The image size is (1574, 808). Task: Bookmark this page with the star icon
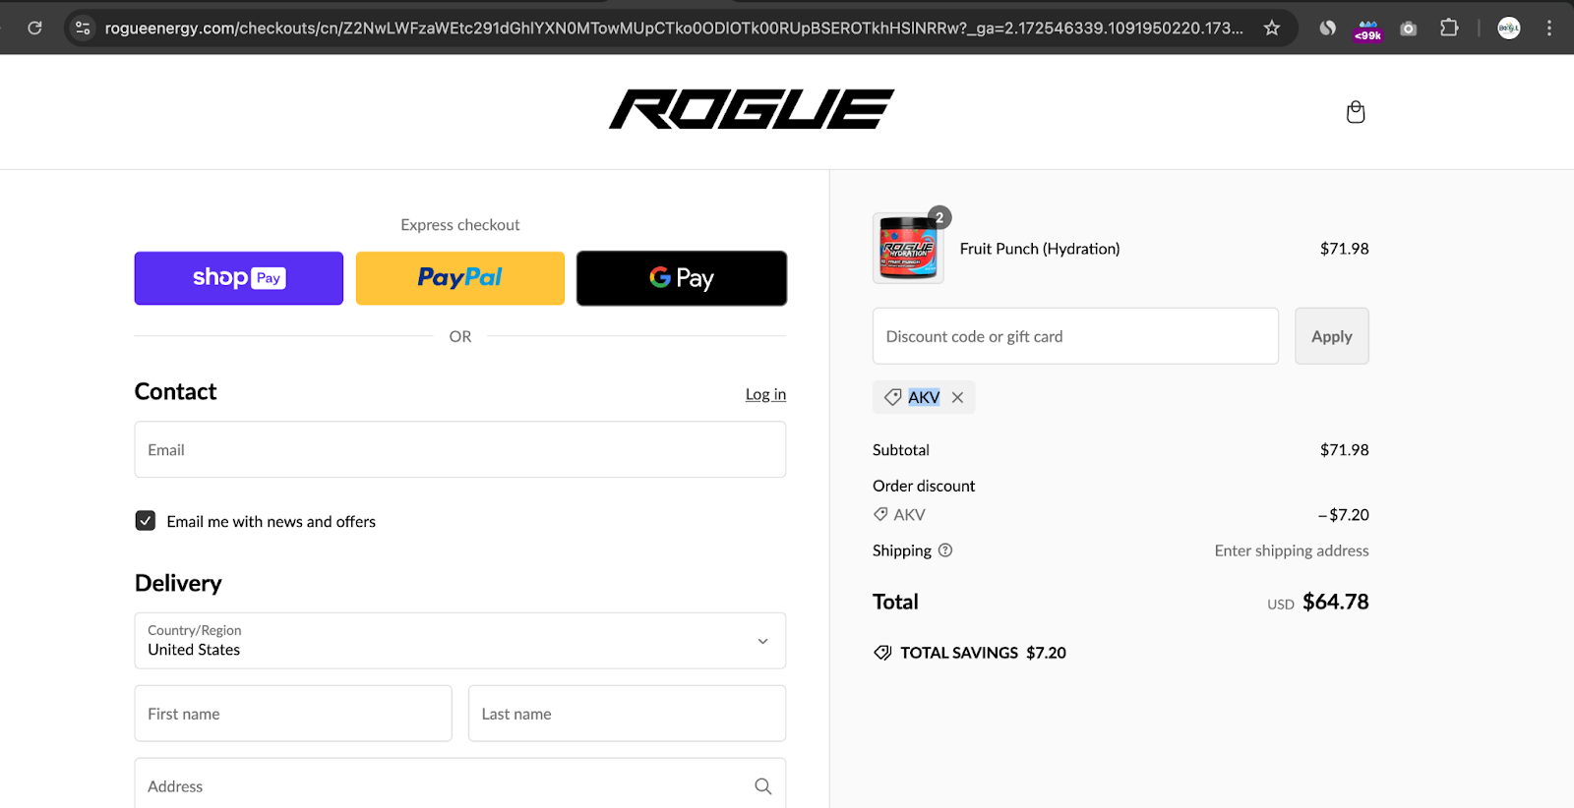(1272, 28)
